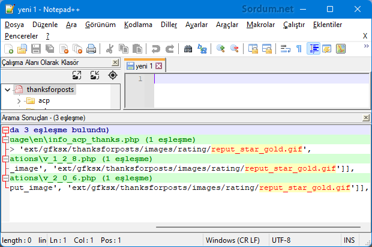Expand the acp folder

tap(19, 101)
